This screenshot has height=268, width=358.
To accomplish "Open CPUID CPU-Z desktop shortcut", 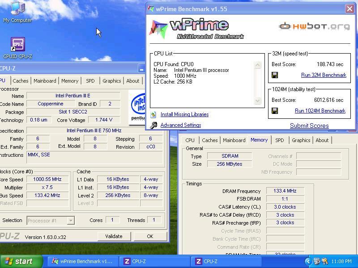I will (17, 48).
